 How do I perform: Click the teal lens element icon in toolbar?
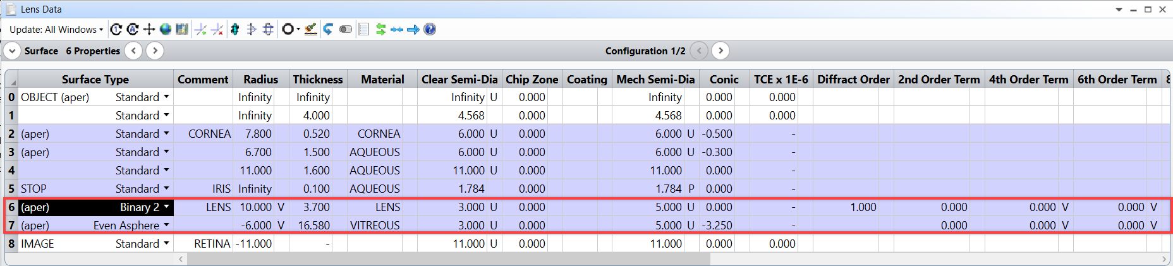point(235,29)
